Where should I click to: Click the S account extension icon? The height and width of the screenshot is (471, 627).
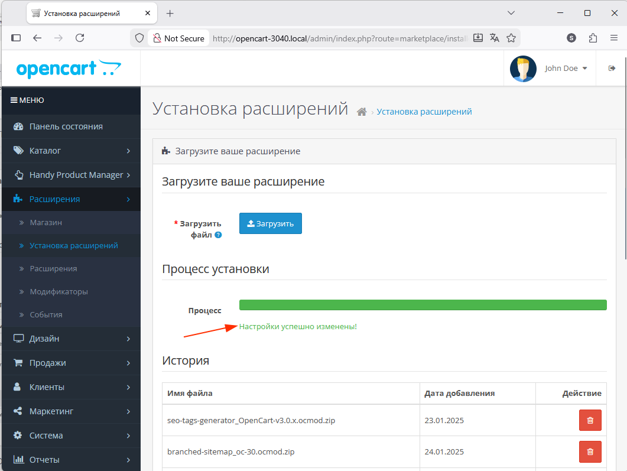tap(571, 38)
